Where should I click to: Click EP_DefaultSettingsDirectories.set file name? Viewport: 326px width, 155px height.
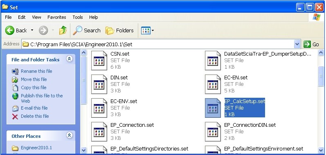click(x=149, y=149)
